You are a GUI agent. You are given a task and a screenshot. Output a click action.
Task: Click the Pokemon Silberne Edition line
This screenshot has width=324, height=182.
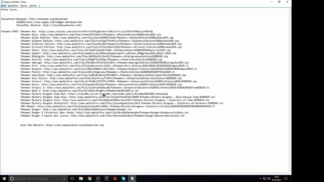tap(101, 44)
